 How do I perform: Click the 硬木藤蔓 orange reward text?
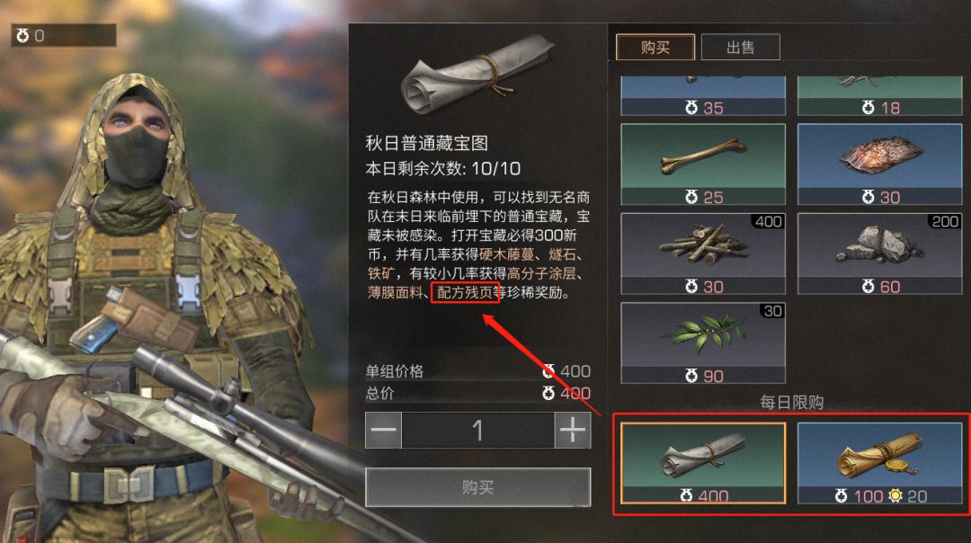[506, 254]
